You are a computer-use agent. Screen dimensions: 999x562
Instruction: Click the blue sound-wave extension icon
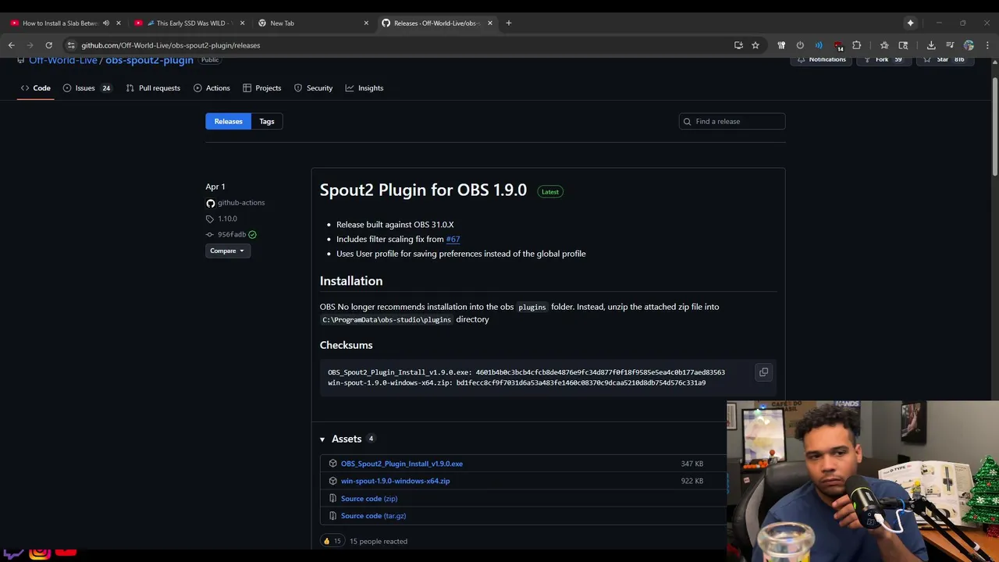[819, 45]
